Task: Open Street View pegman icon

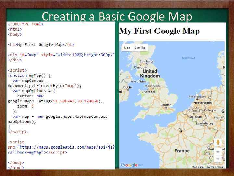Action: click(218, 142)
